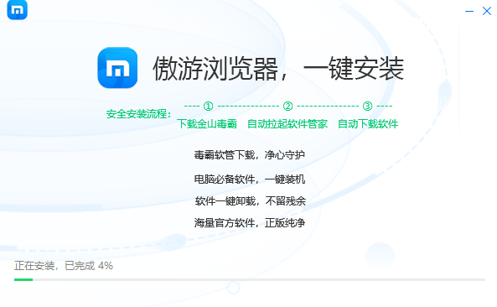Click the step ③ circle marker
The width and height of the screenshot is (497, 307).
(x=367, y=106)
